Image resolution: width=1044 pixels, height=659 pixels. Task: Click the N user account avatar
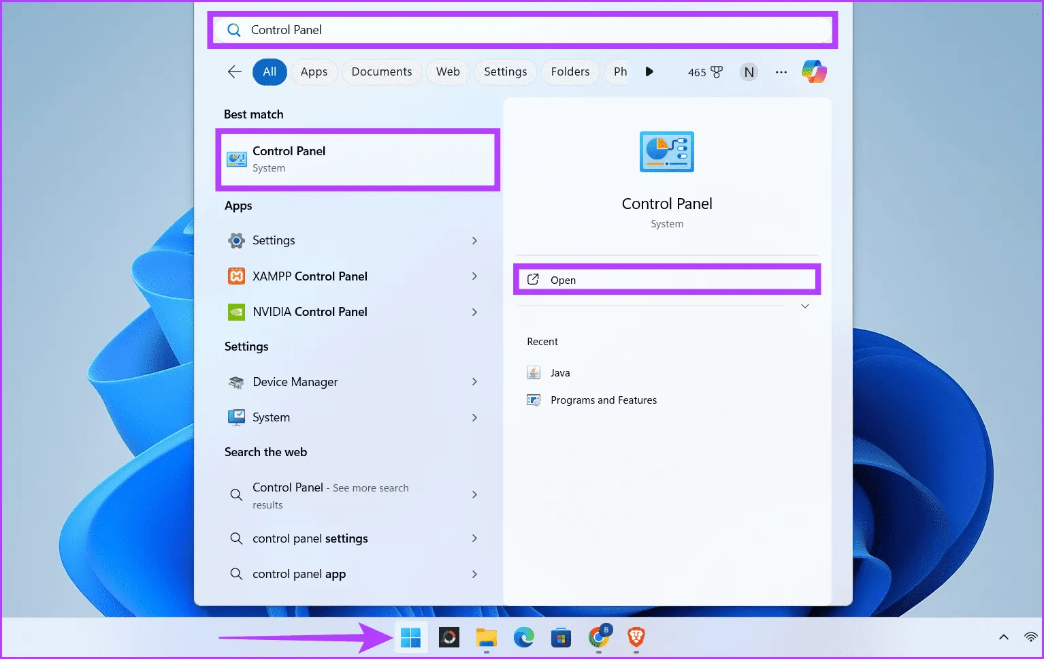(749, 72)
